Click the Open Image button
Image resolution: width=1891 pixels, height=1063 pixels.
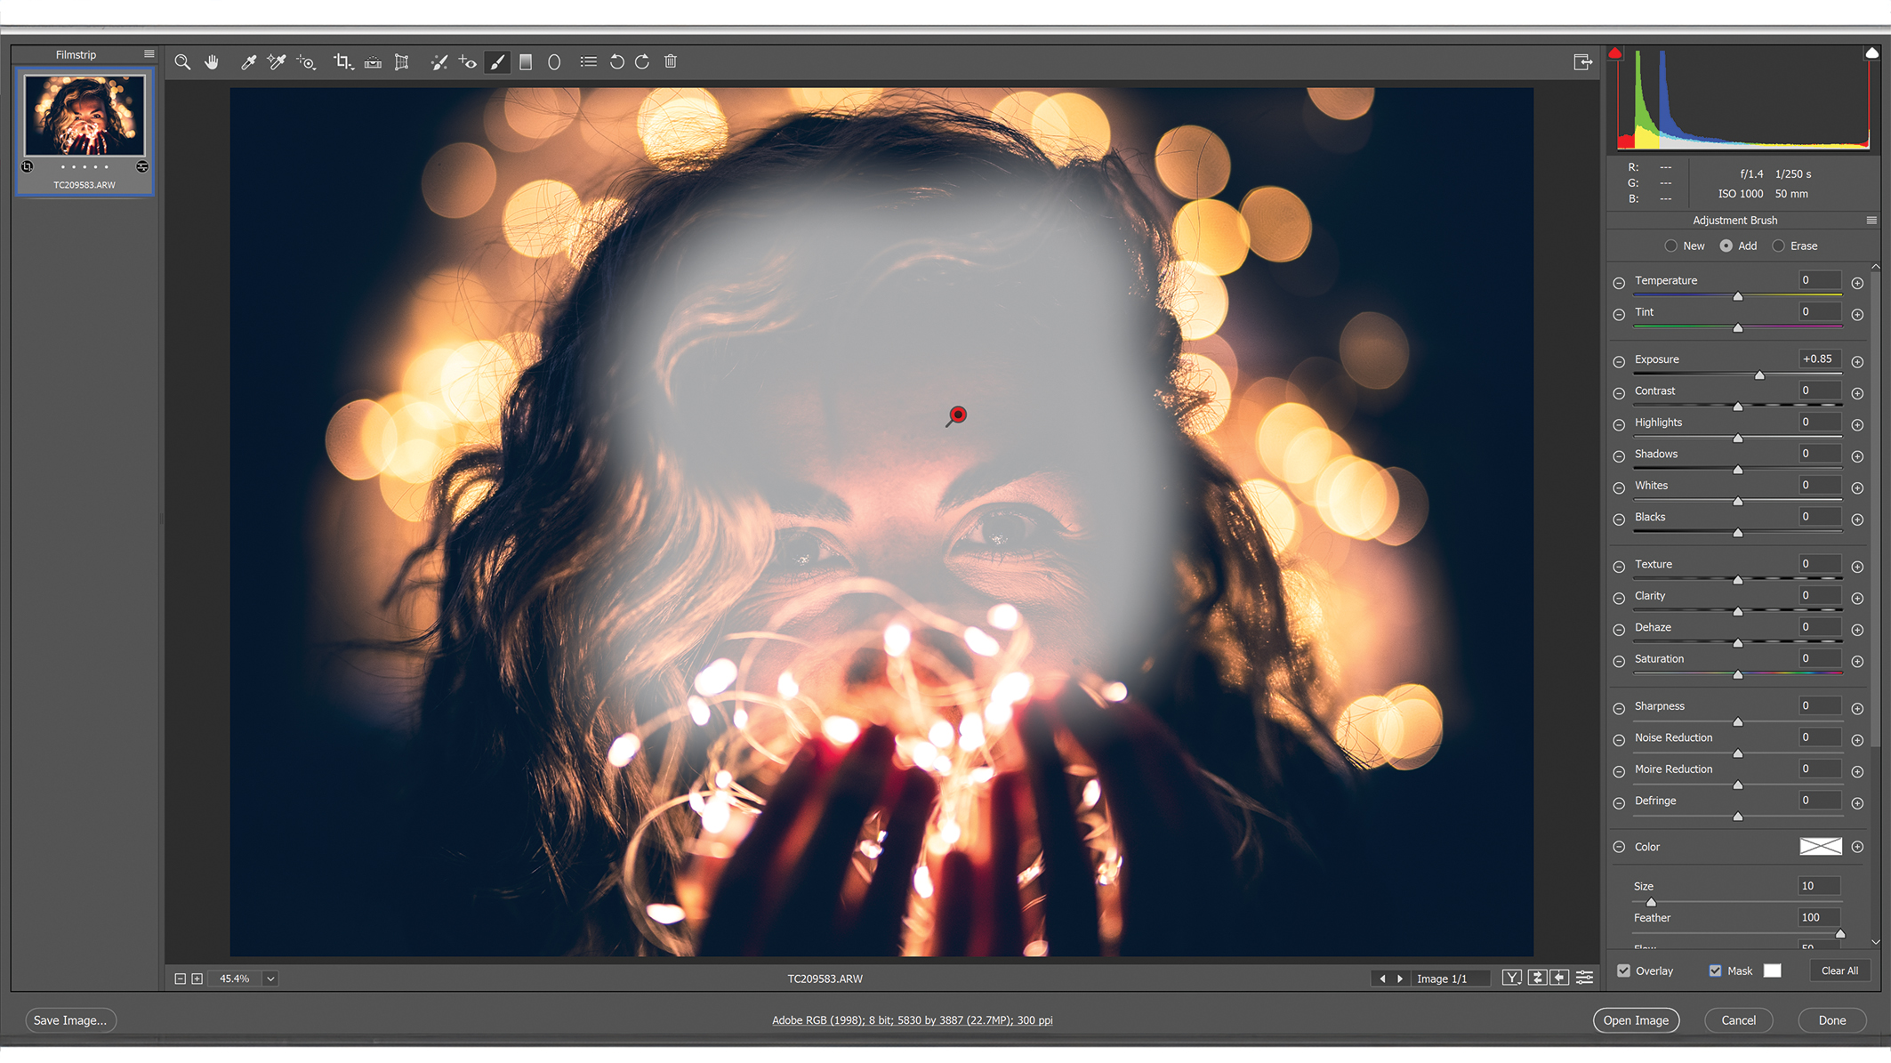click(1637, 1020)
